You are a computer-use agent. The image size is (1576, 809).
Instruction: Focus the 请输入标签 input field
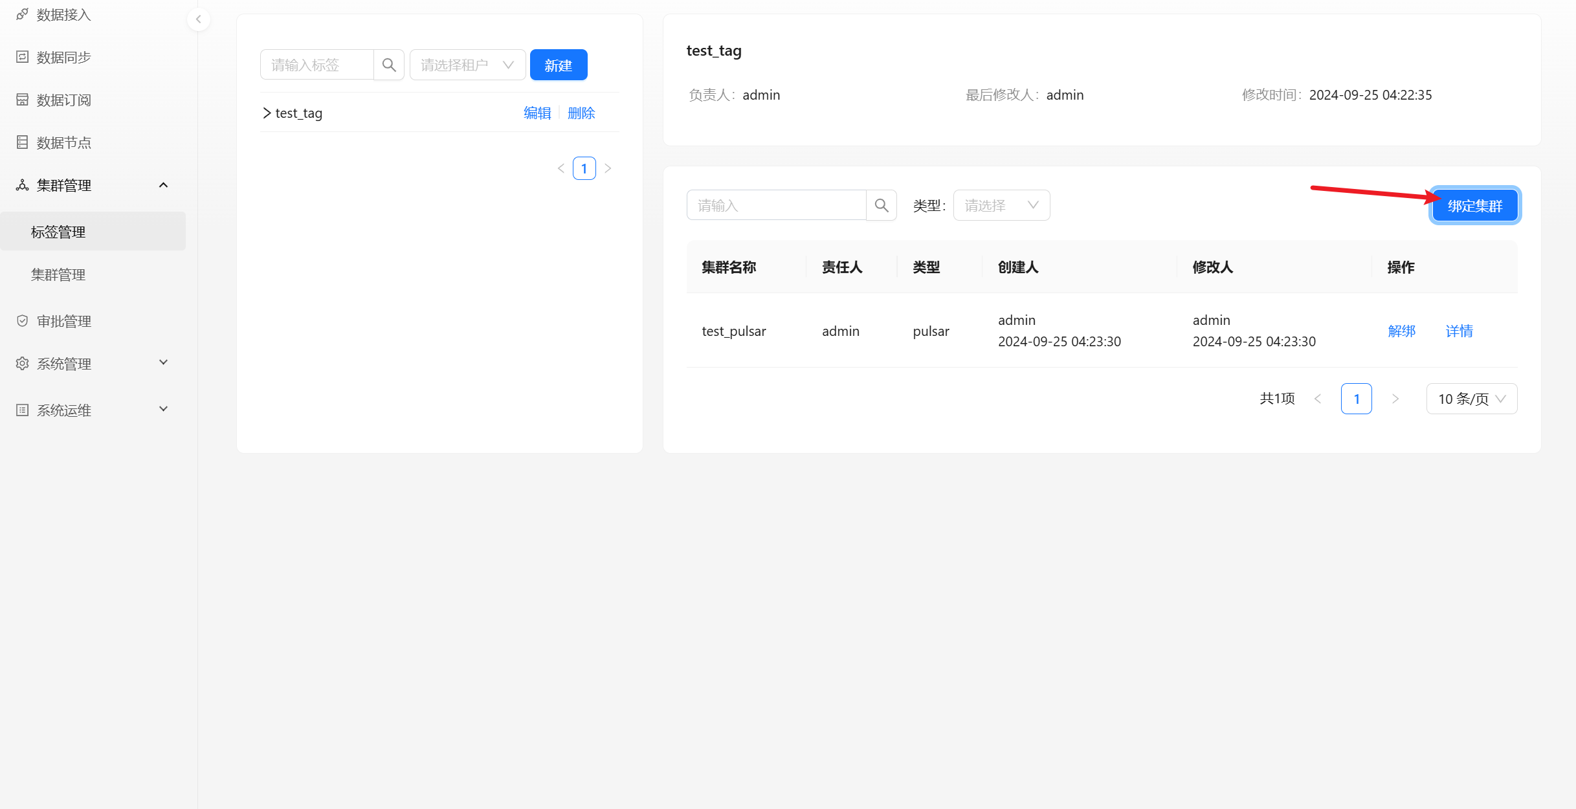tap(316, 65)
